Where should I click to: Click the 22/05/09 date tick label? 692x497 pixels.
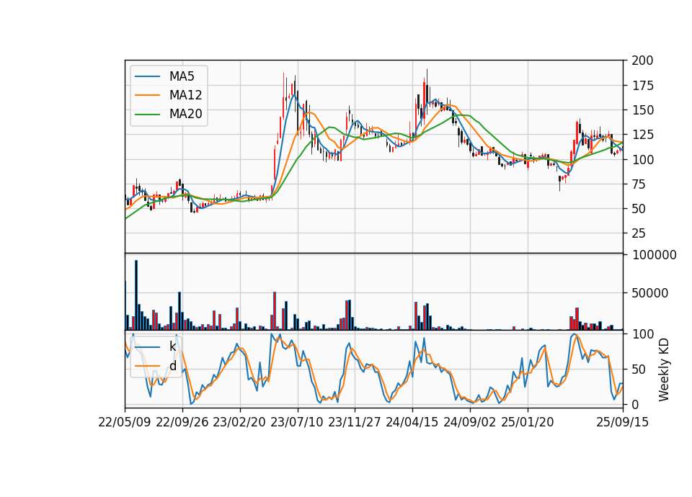125,422
